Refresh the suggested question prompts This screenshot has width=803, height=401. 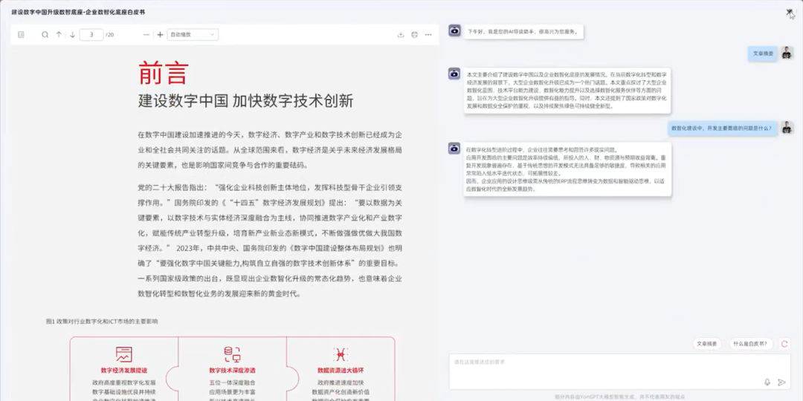pyautogui.click(x=784, y=344)
